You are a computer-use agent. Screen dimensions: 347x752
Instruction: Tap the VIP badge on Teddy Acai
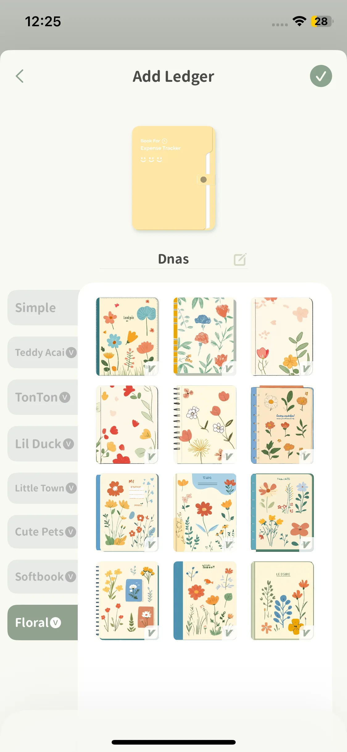(71, 353)
